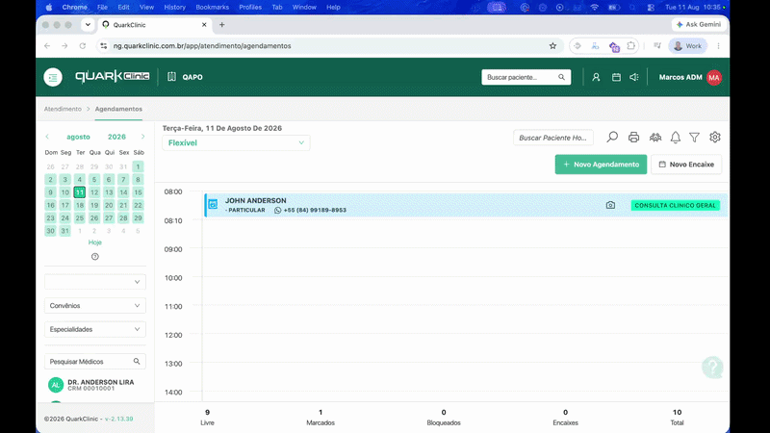This screenshot has height=433, width=770.
Task: Click the camera icon on John Anderson appointment
Action: pyautogui.click(x=610, y=205)
